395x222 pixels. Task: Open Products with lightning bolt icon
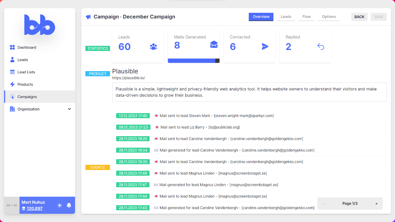click(x=25, y=85)
